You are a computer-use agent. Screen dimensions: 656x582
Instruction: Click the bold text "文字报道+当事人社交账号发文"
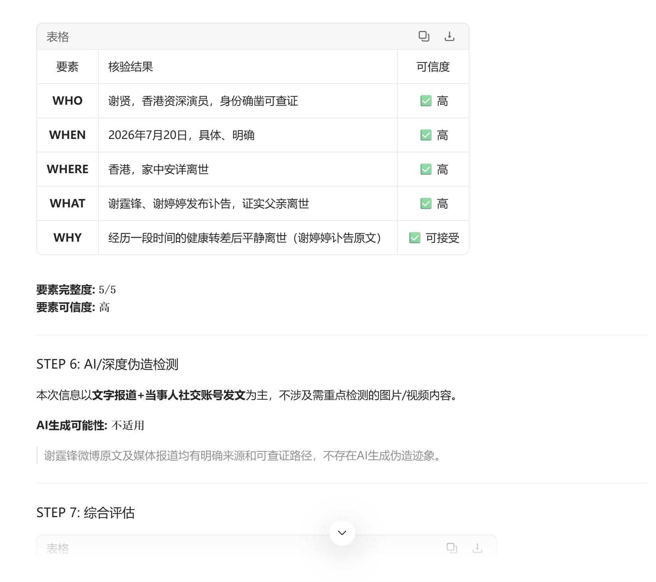pos(169,395)
